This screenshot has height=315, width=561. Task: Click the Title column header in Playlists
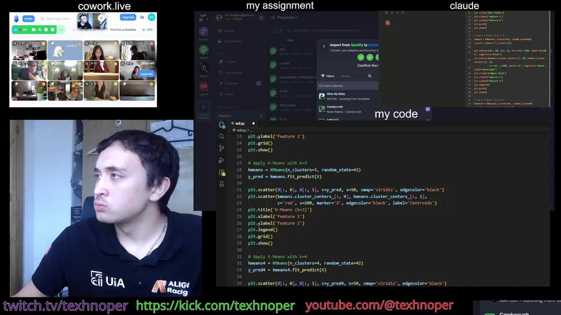click(290, 40)
